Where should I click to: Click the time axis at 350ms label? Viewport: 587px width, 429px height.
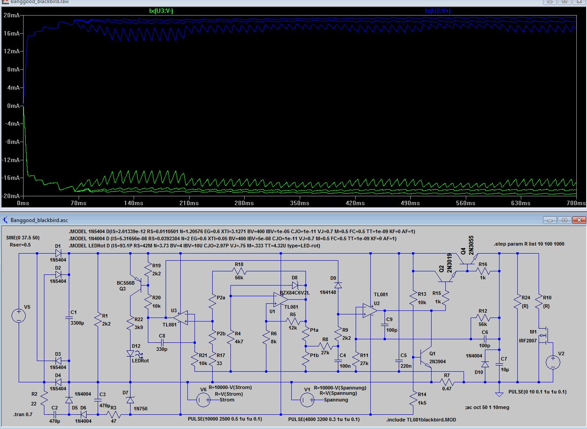(x=300, y=203)
